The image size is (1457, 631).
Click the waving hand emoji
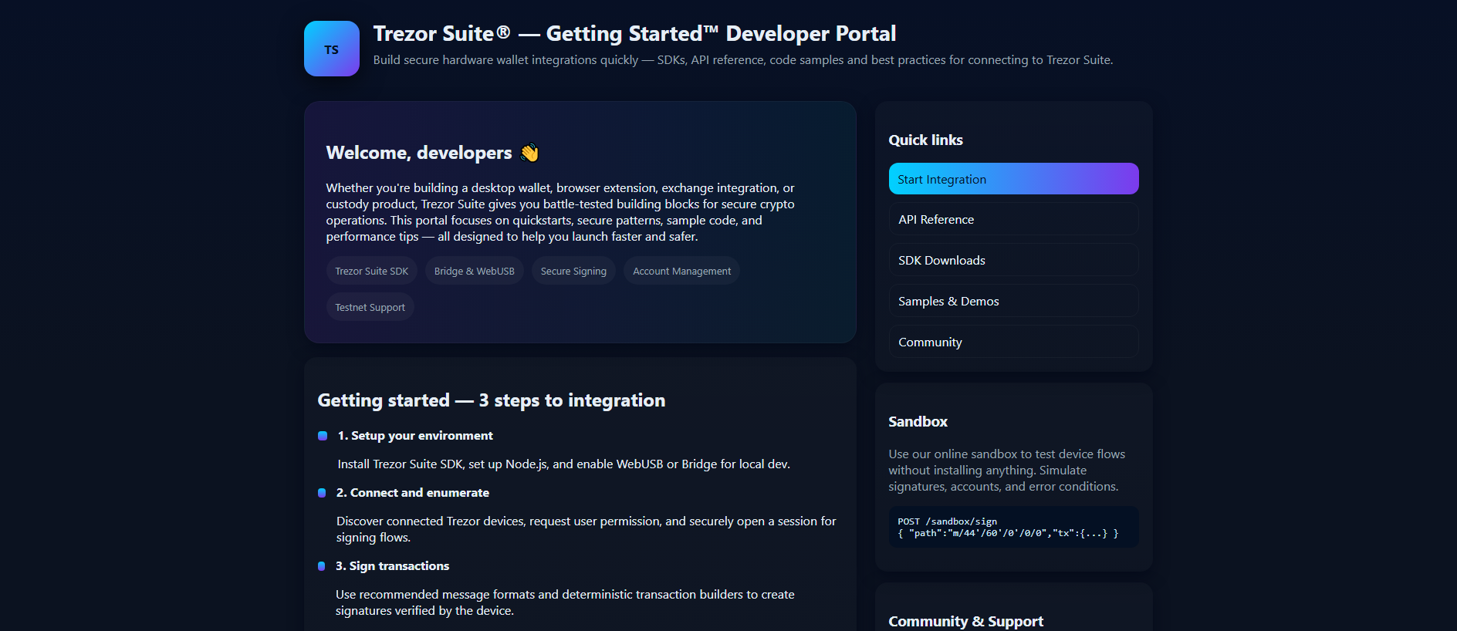pos(529,153)
